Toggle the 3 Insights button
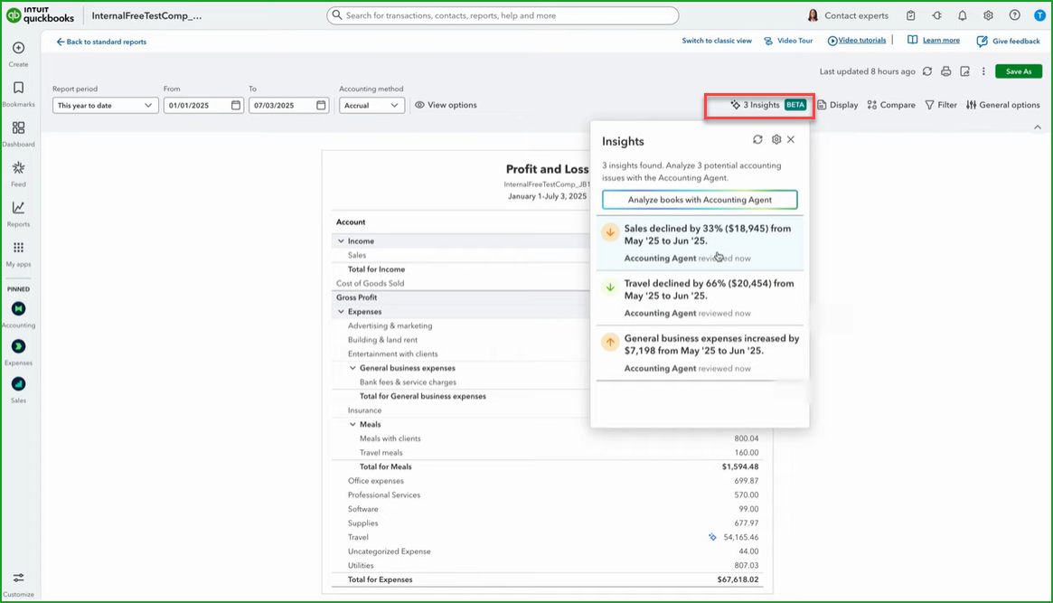The width and height of the screenshot is (1053, 603). [767, 106]
